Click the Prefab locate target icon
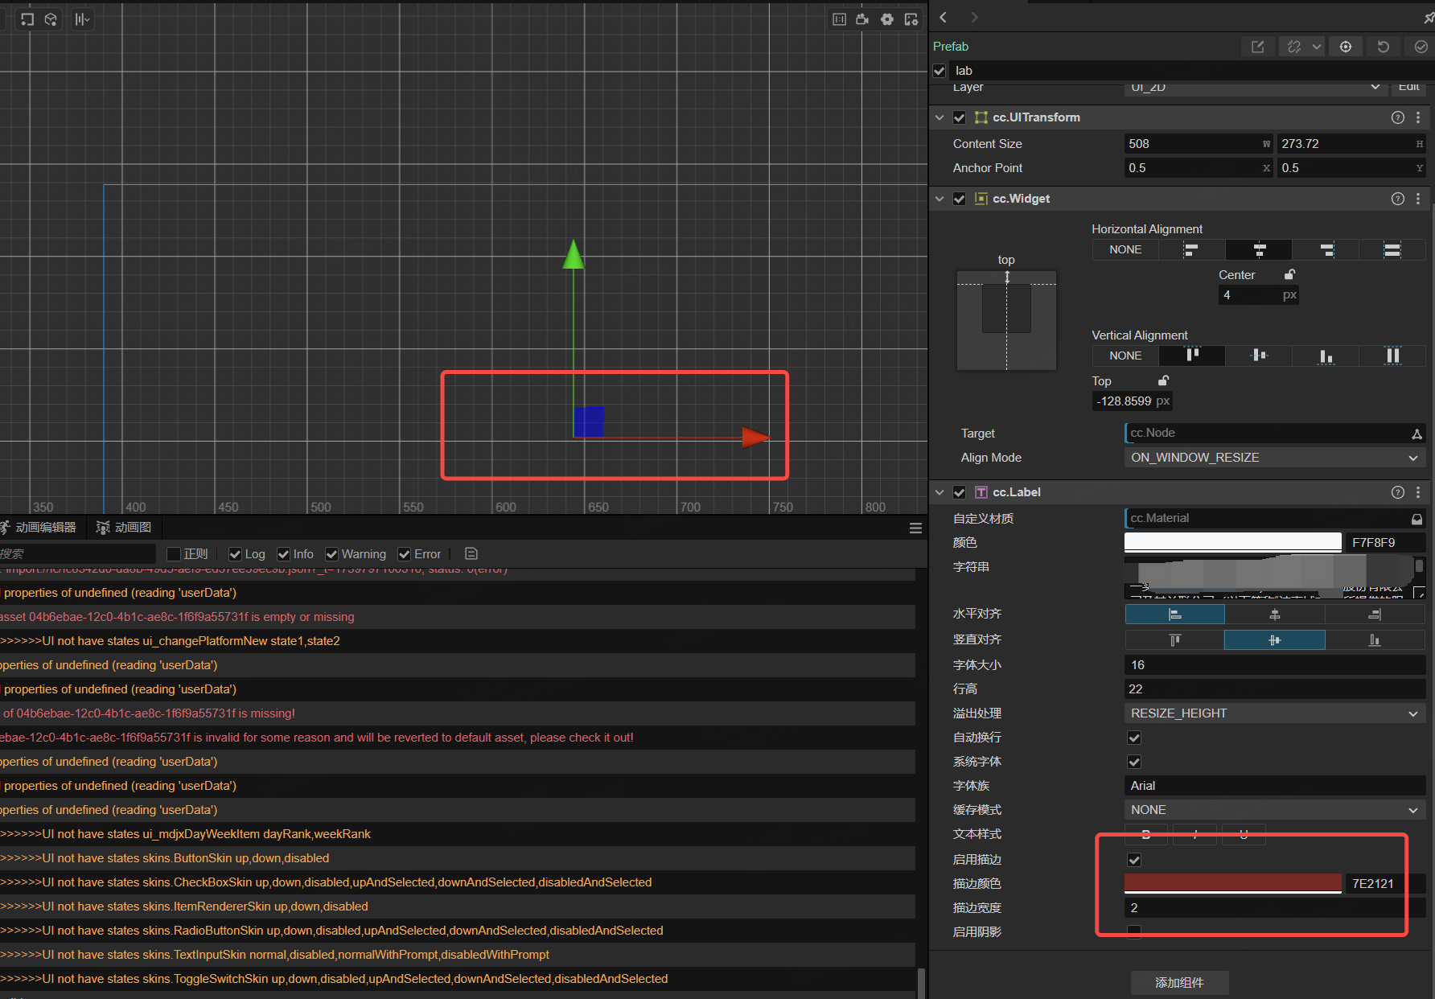Screen dimensions: 1435x999 (x=1346, y=47)
